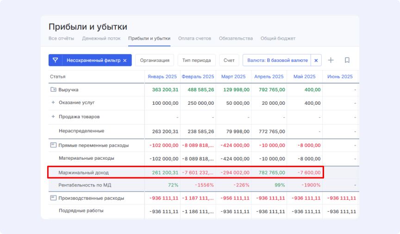400x234 pixels.
Task: Switch to the Все отчёты tab
Action: [61, 38]
